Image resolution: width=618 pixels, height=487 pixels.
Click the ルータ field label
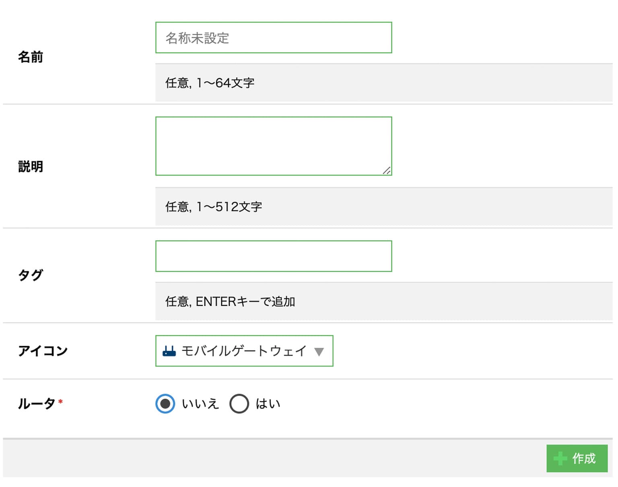pyautogui.click(x=37, y=403)
